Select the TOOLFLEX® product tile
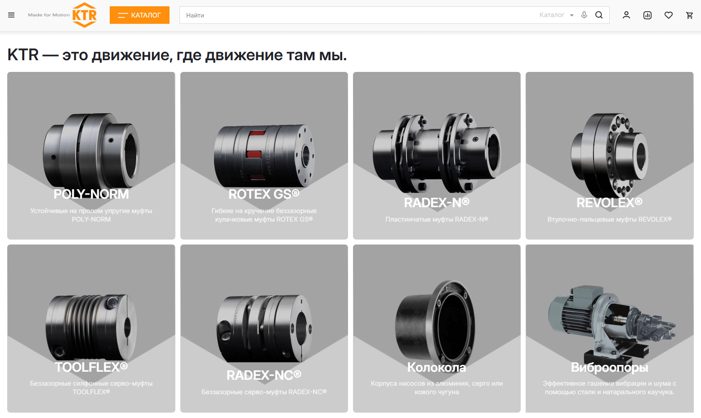Image resolution: width=701 pixels, height=418 pixels. [x=91, y=329]
